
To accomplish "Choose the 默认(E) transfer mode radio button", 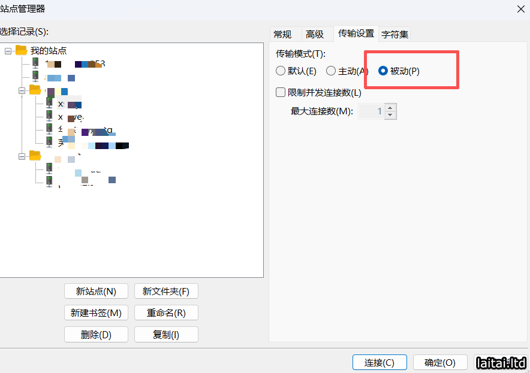I will click(281, 71).
